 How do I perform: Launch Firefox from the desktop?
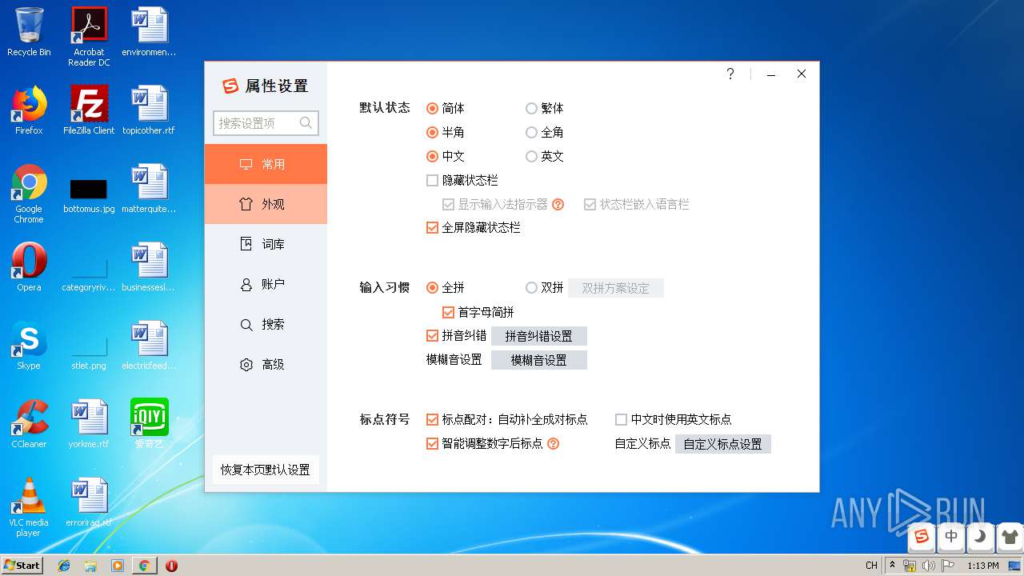[29, 110]
